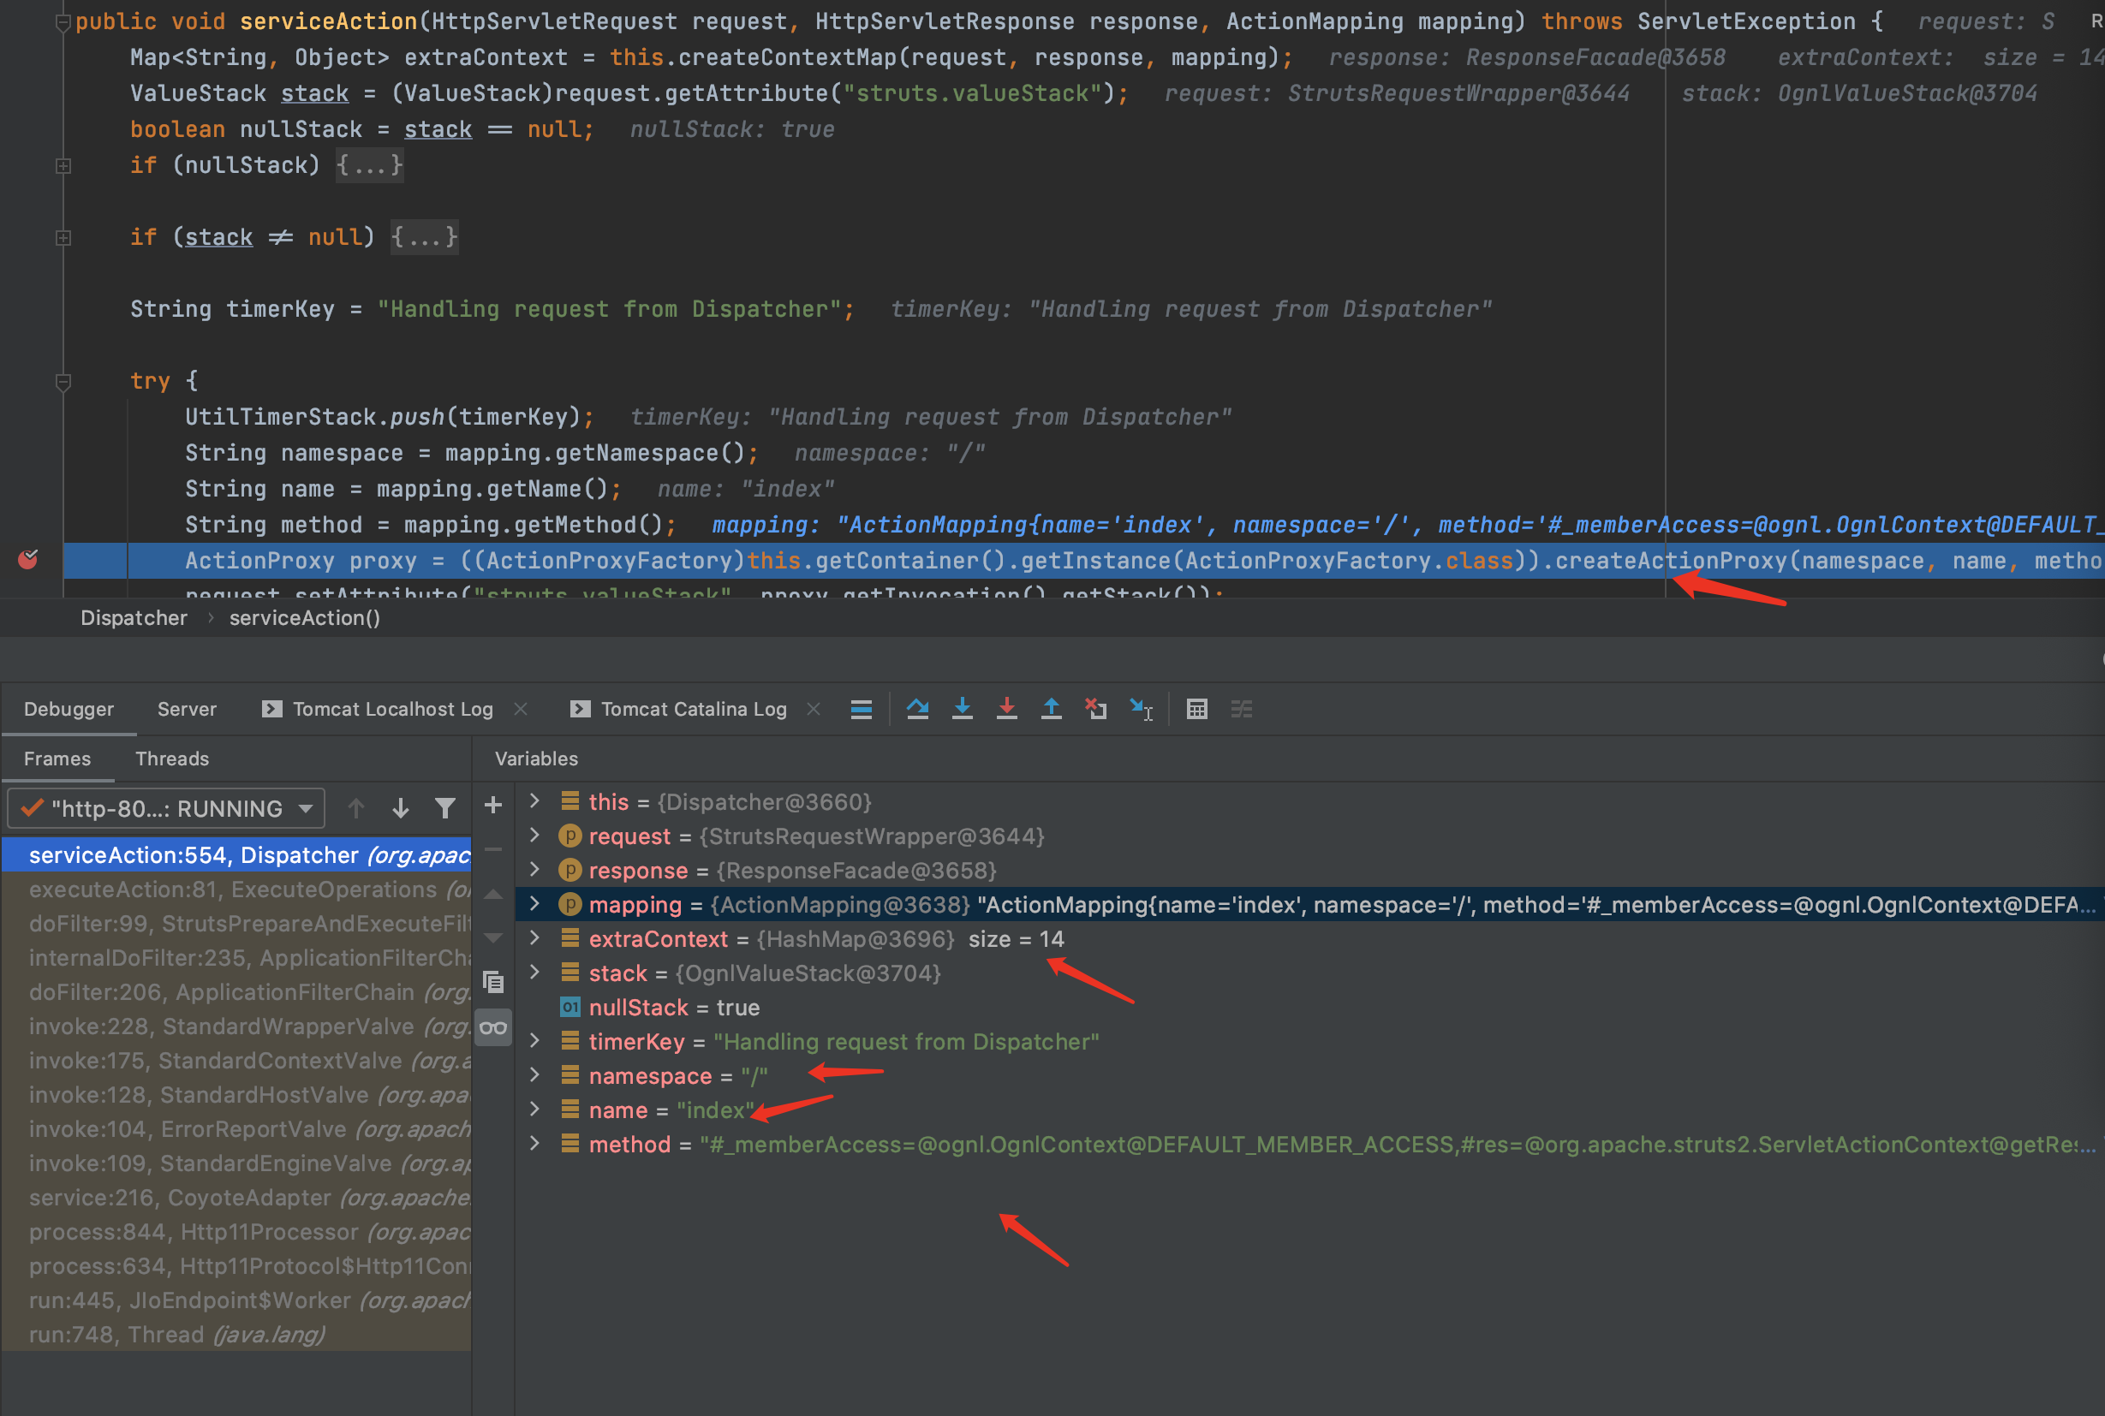Select the nullStack = true variable row
This screenshot has height=1416, width=2105.
coord(1310,1007)
